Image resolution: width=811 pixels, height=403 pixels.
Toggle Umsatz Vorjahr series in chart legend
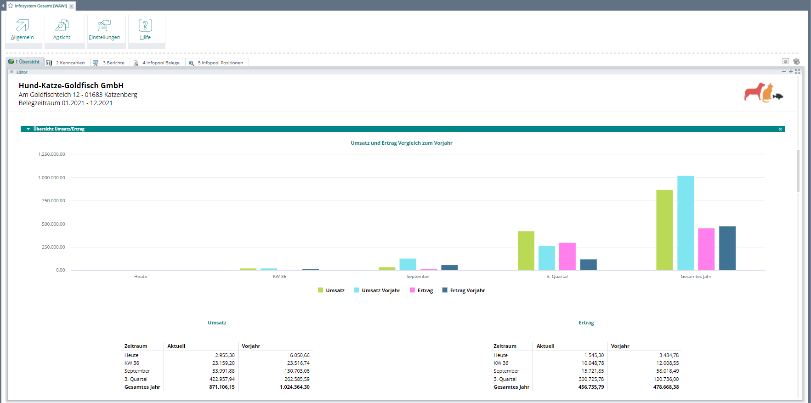pyautogui.click(x=377, y=290)
